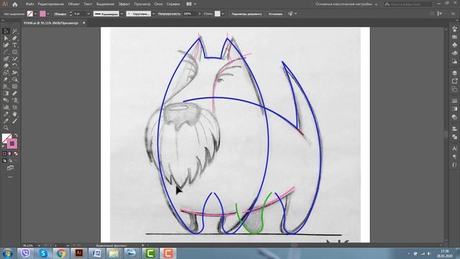
Task: Select the Blend tool
Action: (6, 100)
